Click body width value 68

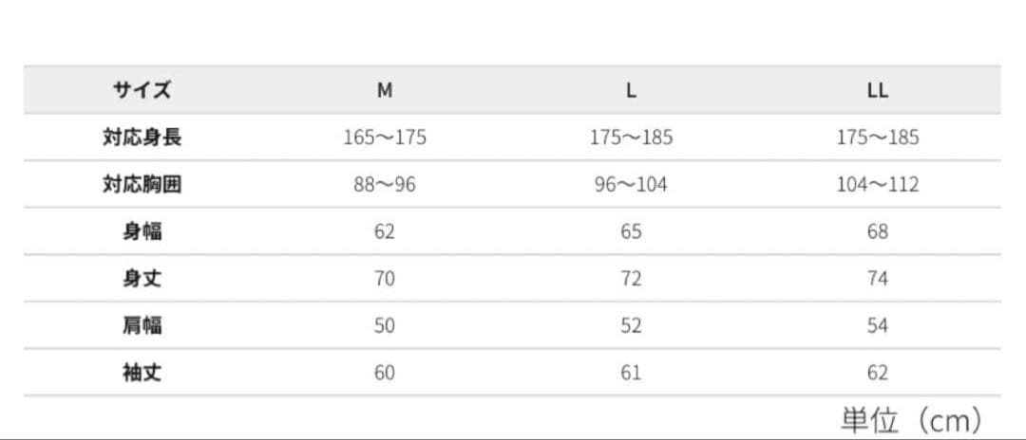[878, 231]
